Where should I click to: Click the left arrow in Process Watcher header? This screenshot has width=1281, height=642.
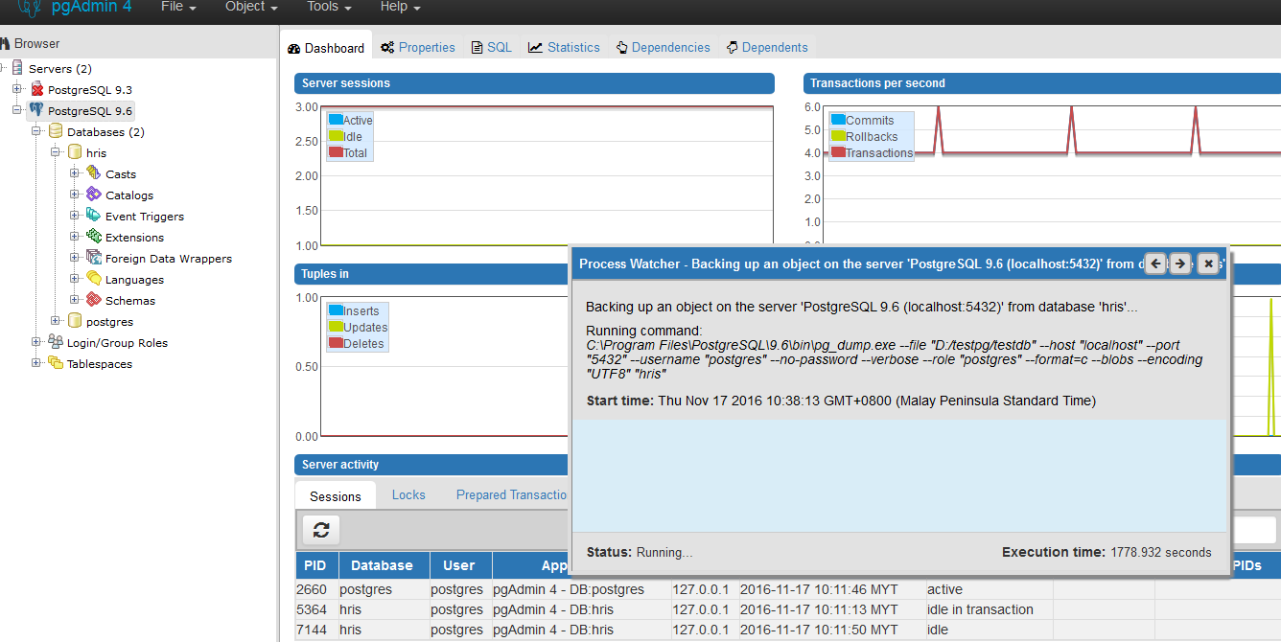1155,263
